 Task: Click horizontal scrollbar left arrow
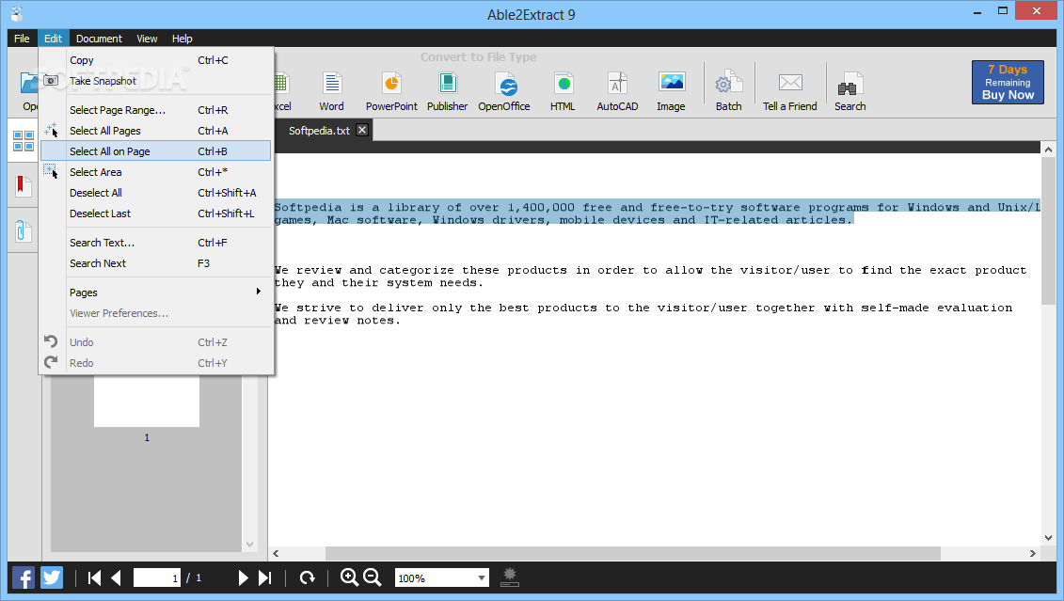click(x=277, y=554)
